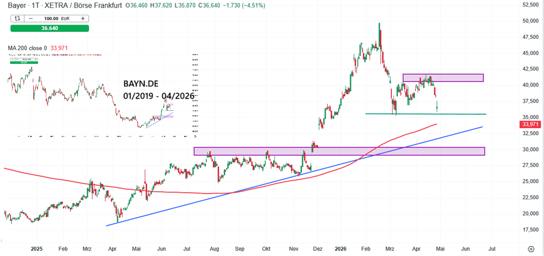
Task: Click the H37,620 high value
Action: point(160,5)
